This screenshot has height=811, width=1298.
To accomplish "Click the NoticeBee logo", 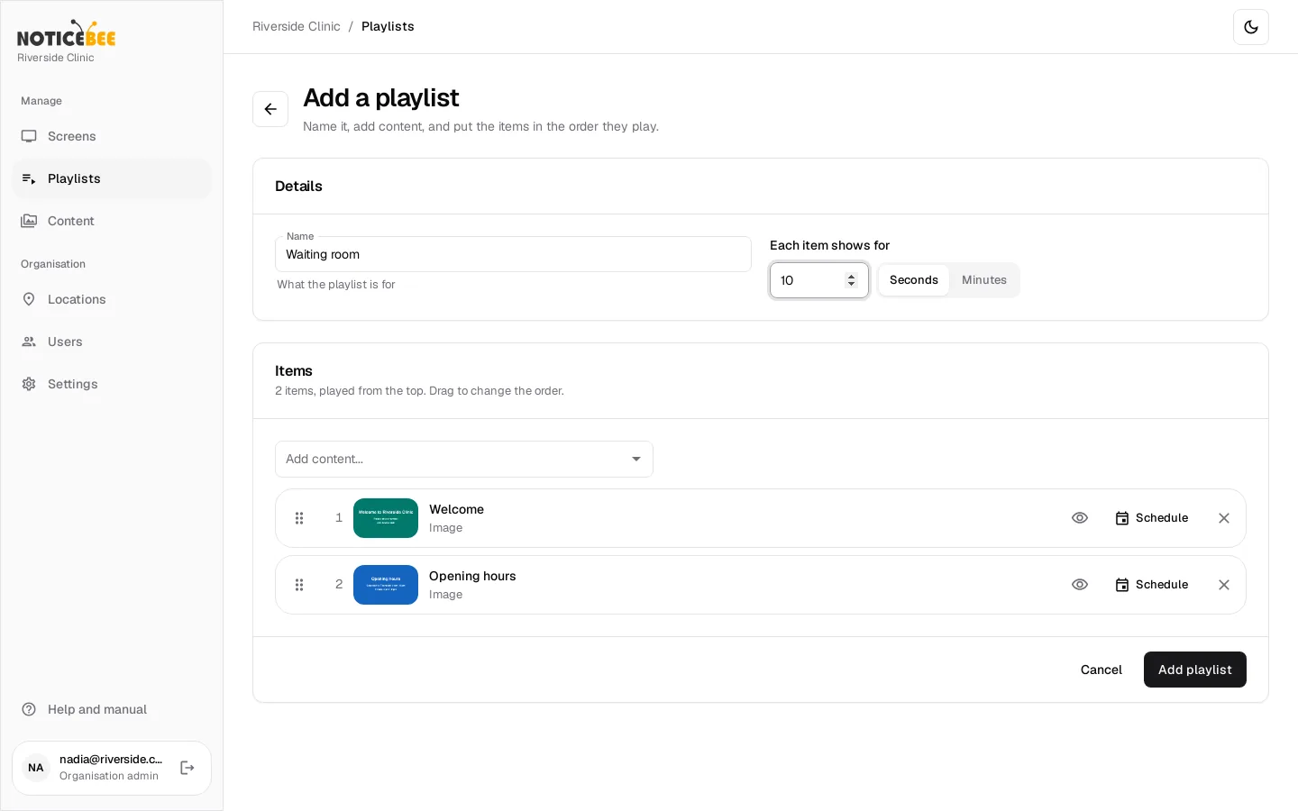I will pos(67,33).
